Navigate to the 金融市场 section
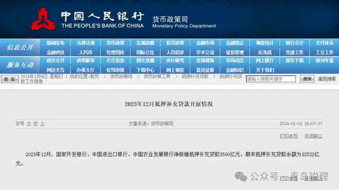Screen dimensions: 339x190 205,43
